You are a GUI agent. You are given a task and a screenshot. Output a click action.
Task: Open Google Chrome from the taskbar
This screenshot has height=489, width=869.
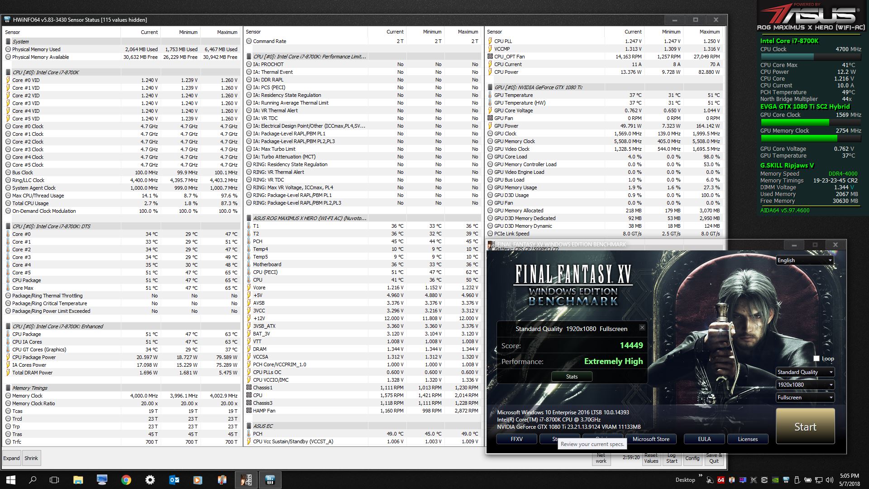(126, 479)
